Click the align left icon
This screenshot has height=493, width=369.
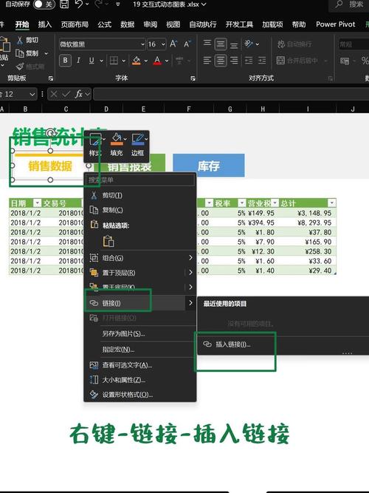coord(207,61)
